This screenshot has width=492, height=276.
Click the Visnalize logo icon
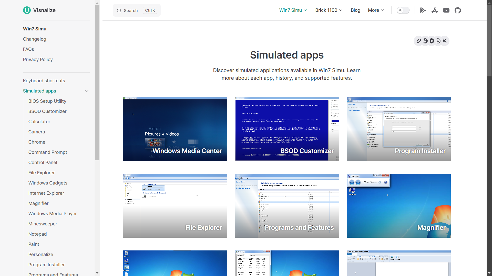click(27, 10)
